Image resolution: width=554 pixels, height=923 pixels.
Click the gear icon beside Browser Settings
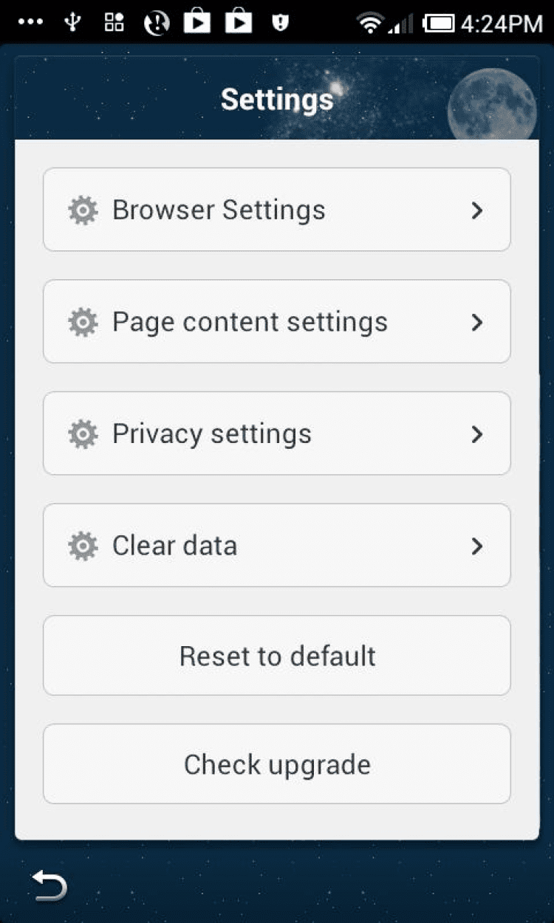83,210
